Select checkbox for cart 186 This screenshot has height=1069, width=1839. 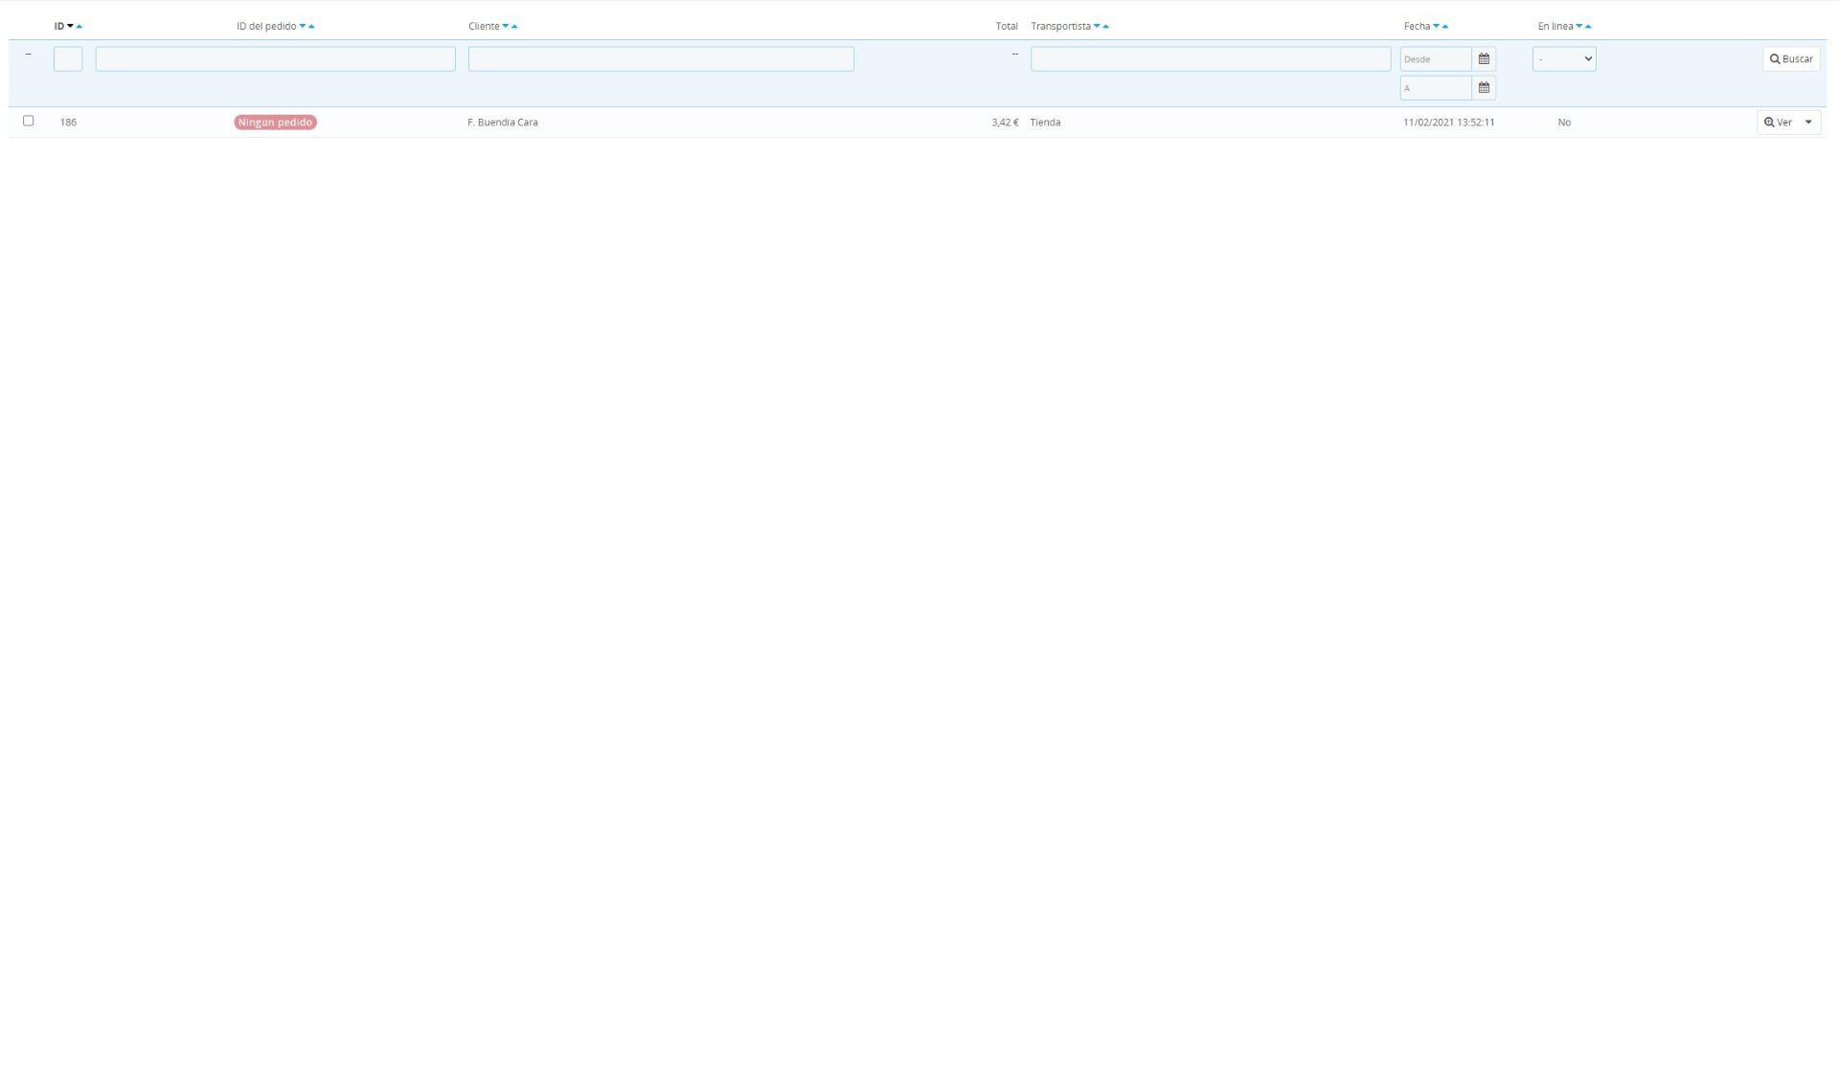point(29,122)
